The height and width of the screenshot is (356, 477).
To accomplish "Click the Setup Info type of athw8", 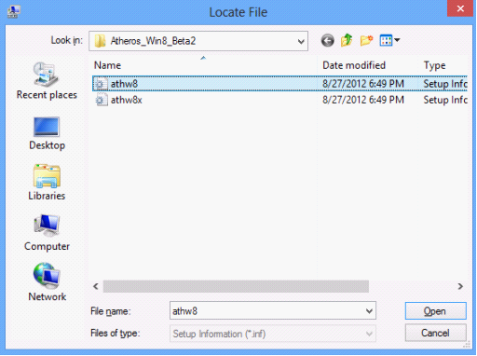I will point(445,84).
